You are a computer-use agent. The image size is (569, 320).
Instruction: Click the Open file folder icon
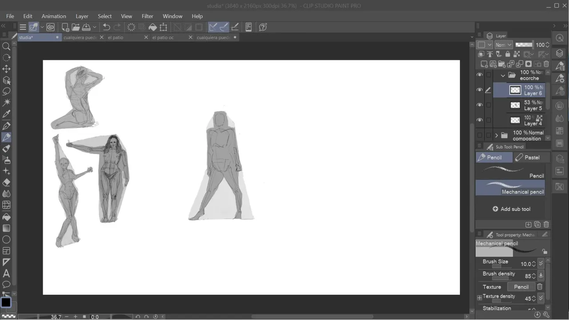point(76,27)
